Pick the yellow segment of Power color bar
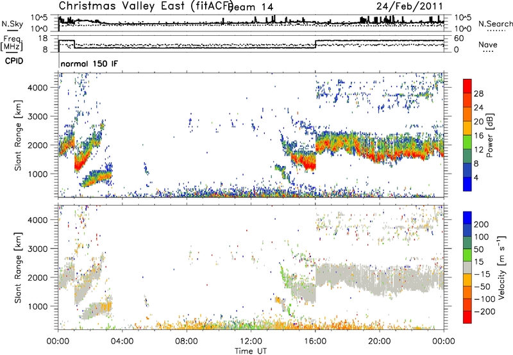 467,128
